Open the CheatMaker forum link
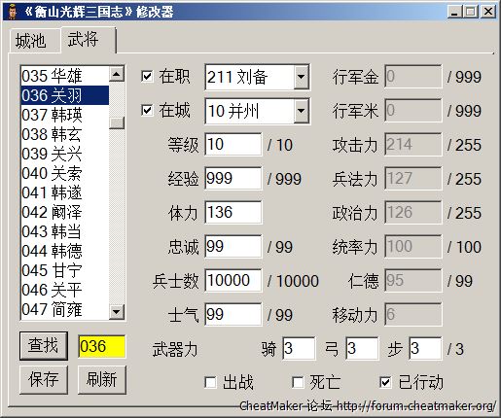Image resolution: width=501 pixels, height=418 pixels. (x=368, y=405)
